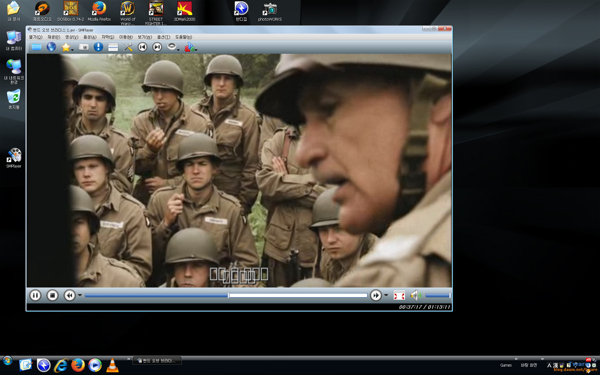Image resolution: width=600 pixels, height=375 pixels.
Task: Launch the blue lightning icon in quick launch
Action: [x=44, y=365]
